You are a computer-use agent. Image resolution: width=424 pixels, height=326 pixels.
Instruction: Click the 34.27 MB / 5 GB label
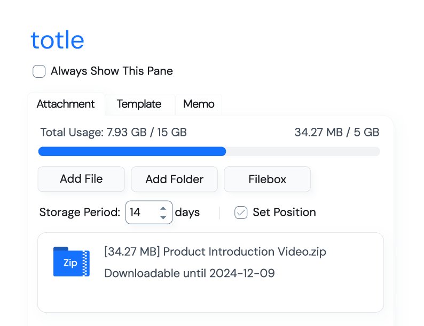coord(336,132)
